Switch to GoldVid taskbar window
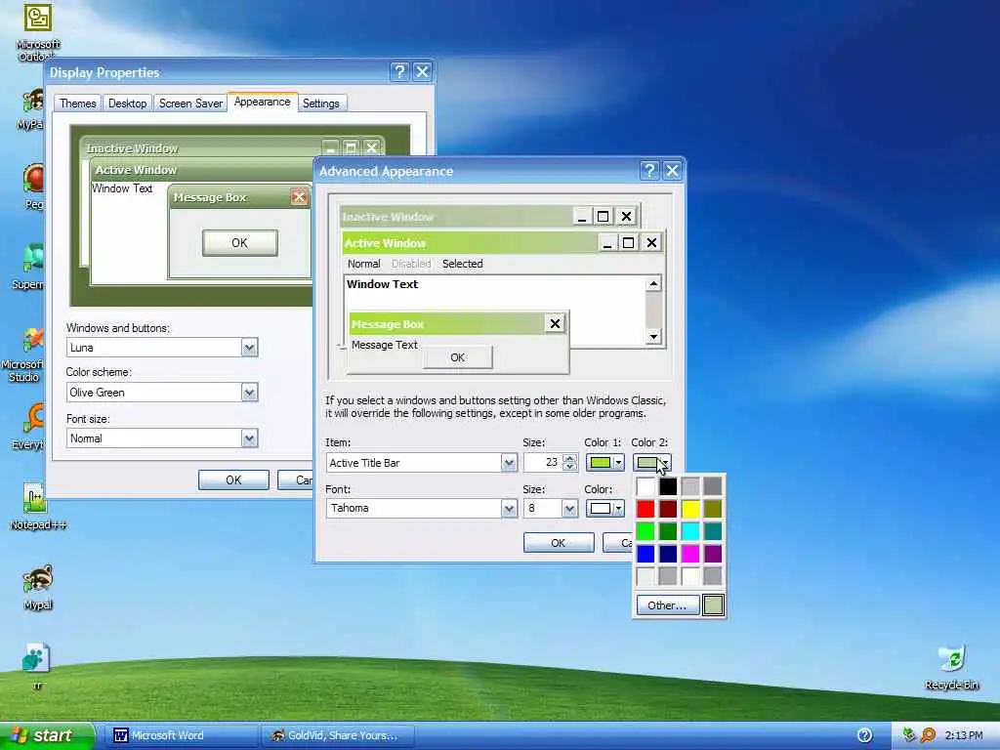Image resolution: width=1000 pixels, height=750 pixels. [x=338, y=735]
